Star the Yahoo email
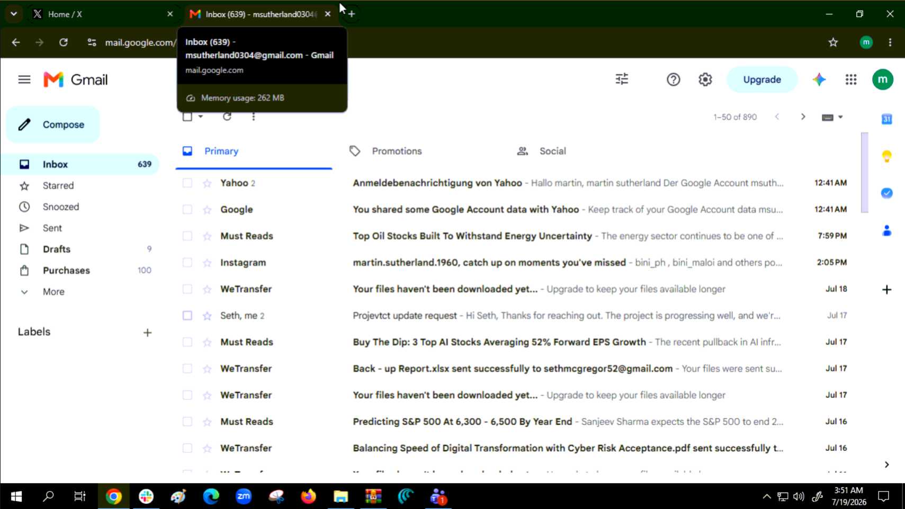Viewport: 905px width, 509px height. [207, 183]
